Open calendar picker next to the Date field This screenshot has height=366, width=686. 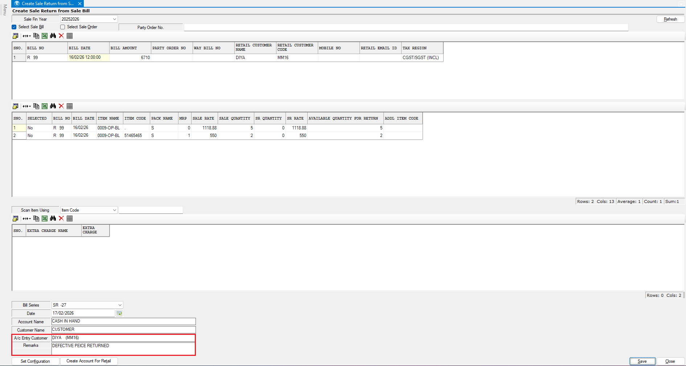click(x=119, y=313)
